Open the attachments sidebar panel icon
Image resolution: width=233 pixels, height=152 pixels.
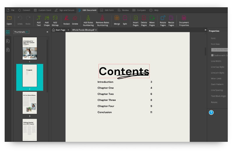click(x=8, y=50)
